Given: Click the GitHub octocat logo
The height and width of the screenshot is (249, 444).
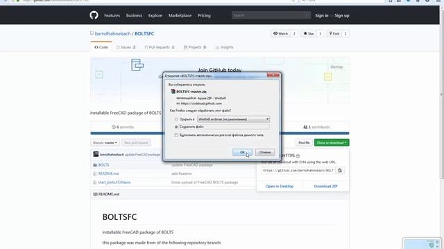Looking at the screenshot, I should click(94, 15).
